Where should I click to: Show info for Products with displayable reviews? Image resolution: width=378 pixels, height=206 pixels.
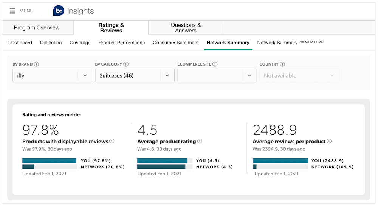click(112, 141)
